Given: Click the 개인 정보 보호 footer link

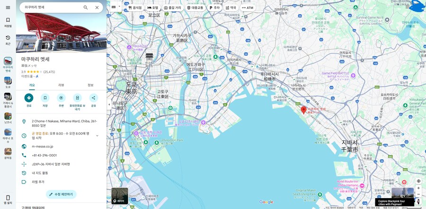Looking at the screenshot, I should 374,208.
